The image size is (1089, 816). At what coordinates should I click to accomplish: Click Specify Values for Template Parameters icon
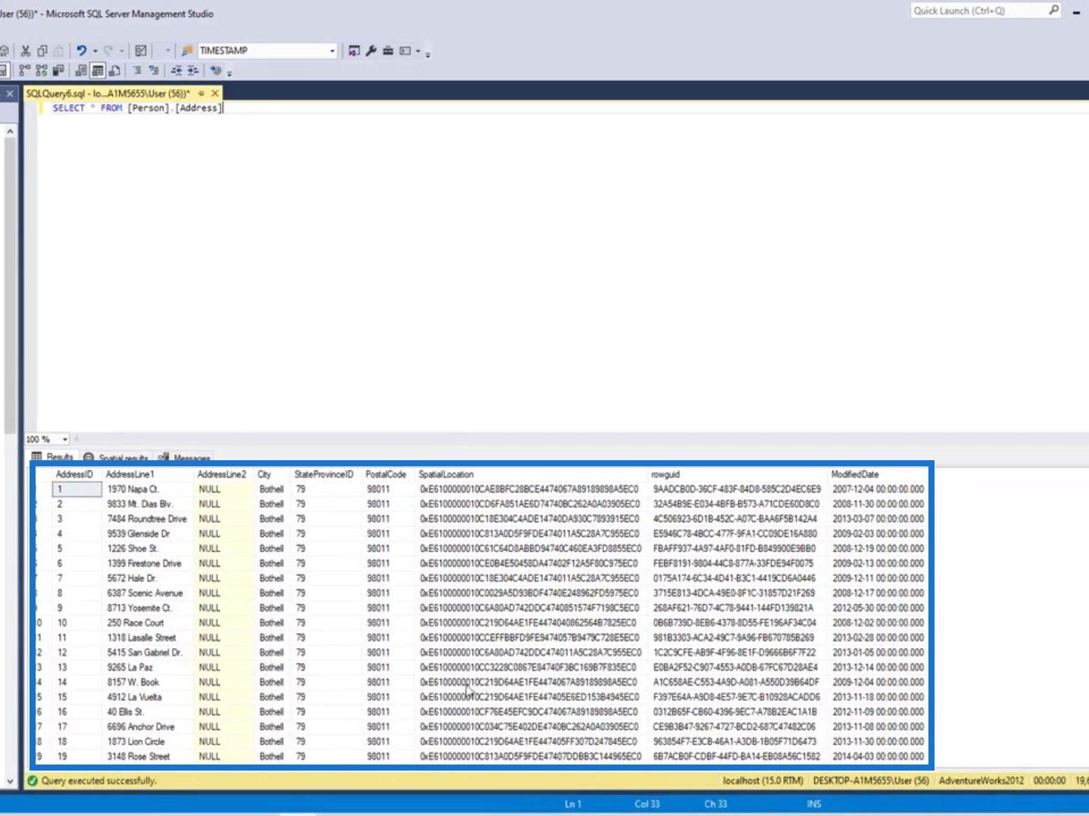[x=216, y=70]
